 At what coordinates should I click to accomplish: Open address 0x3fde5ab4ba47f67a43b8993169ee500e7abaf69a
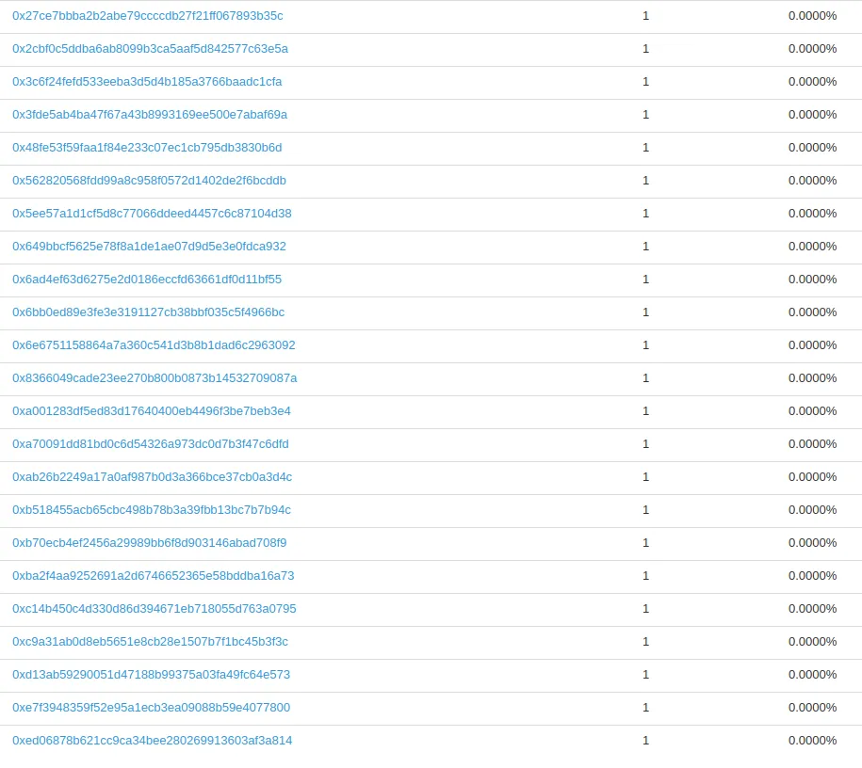(150, 115)
